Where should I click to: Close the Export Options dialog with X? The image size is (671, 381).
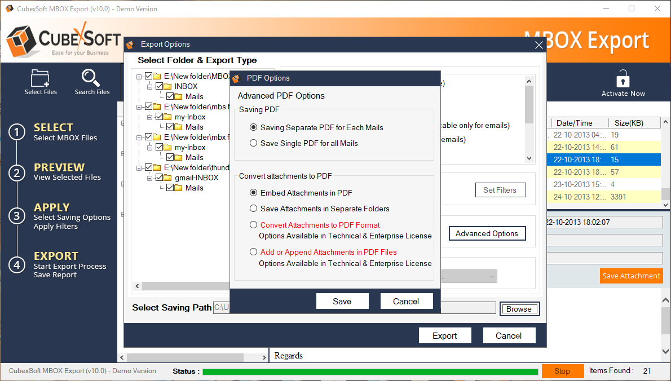tap(538, 45)
